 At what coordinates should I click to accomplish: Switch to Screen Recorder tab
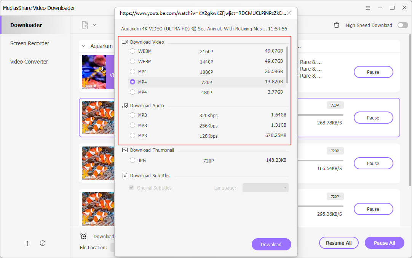[30, 43]
